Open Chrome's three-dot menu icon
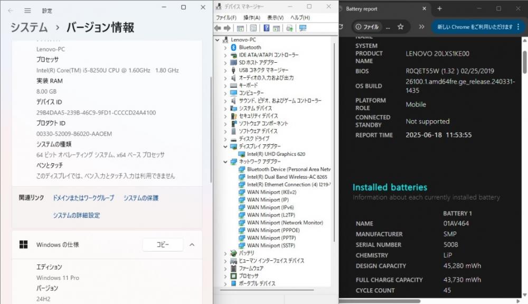The image size is (528, 304). (x=518, y=27)
